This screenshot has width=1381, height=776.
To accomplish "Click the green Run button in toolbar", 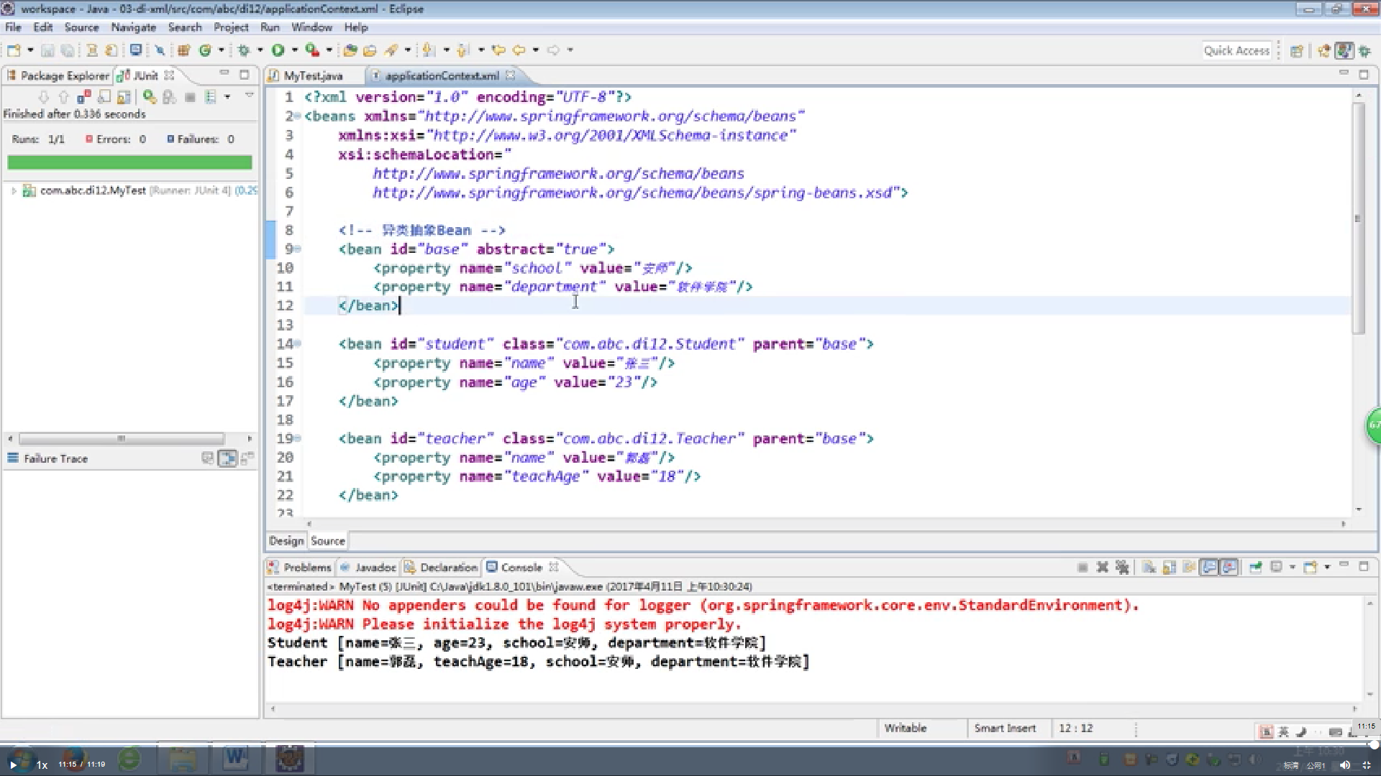I will (278, 50).
